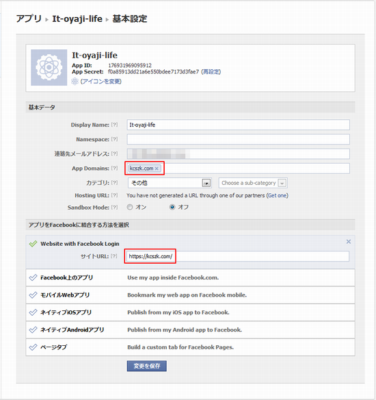Expand the Choose a sub-category dropdown
376x400 pixels.
253,183
